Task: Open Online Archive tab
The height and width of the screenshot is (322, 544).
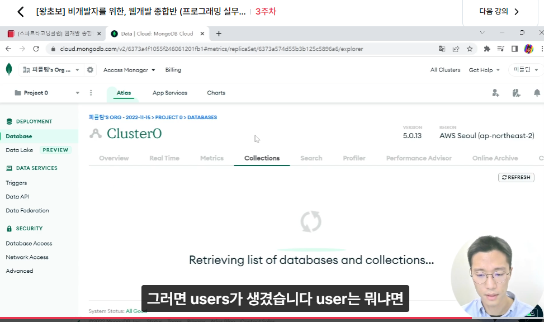Action: [495, 158]
